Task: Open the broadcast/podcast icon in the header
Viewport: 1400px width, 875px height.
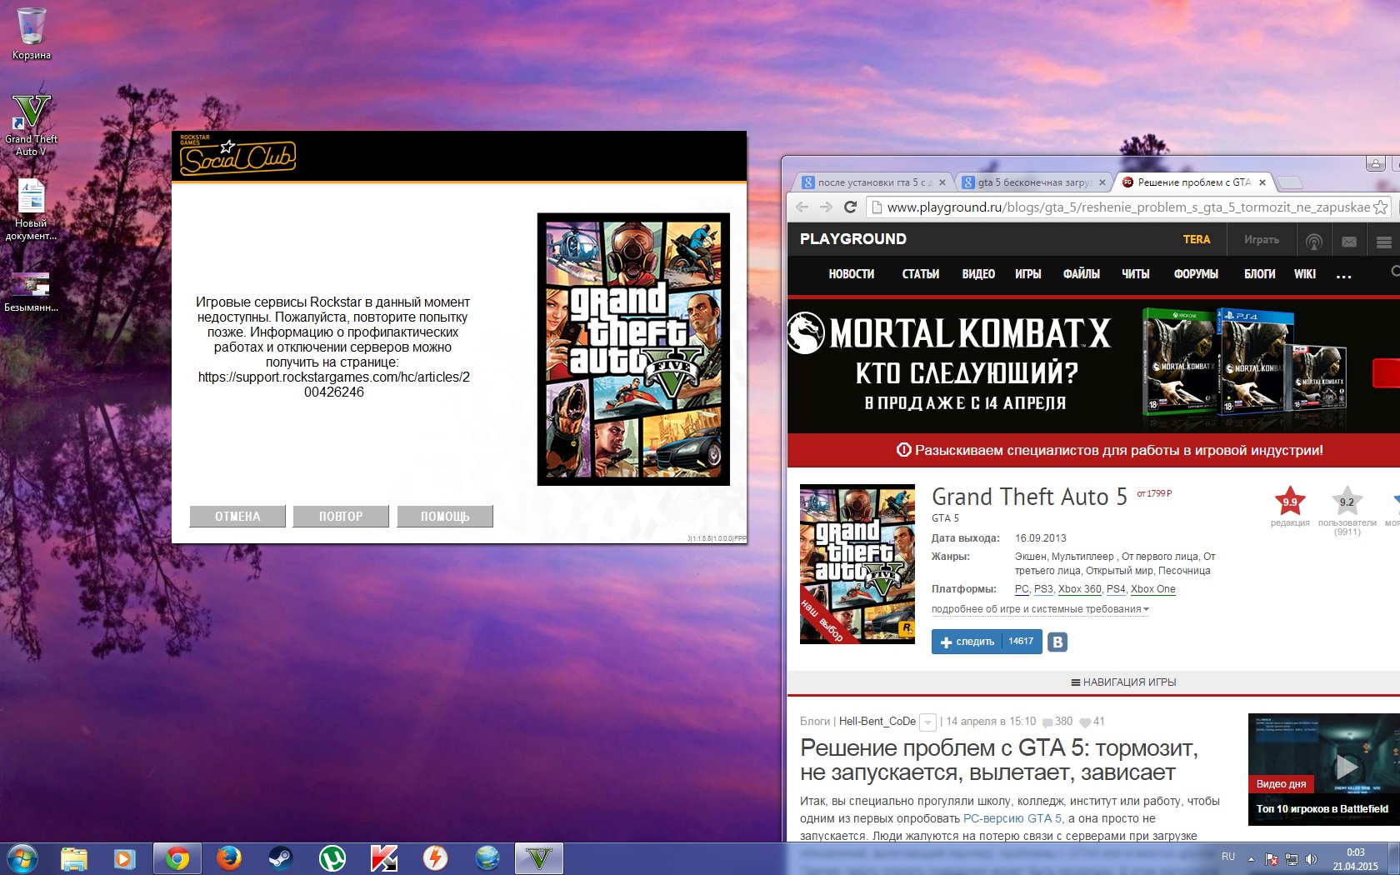Action: 1314,242
